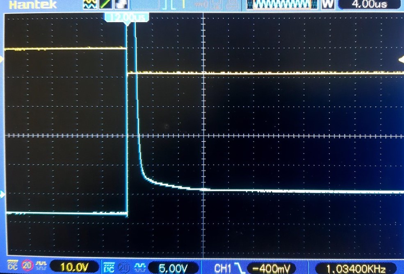Click the green diagonal line icon
The image size is (404, 274).
[106, 4]
